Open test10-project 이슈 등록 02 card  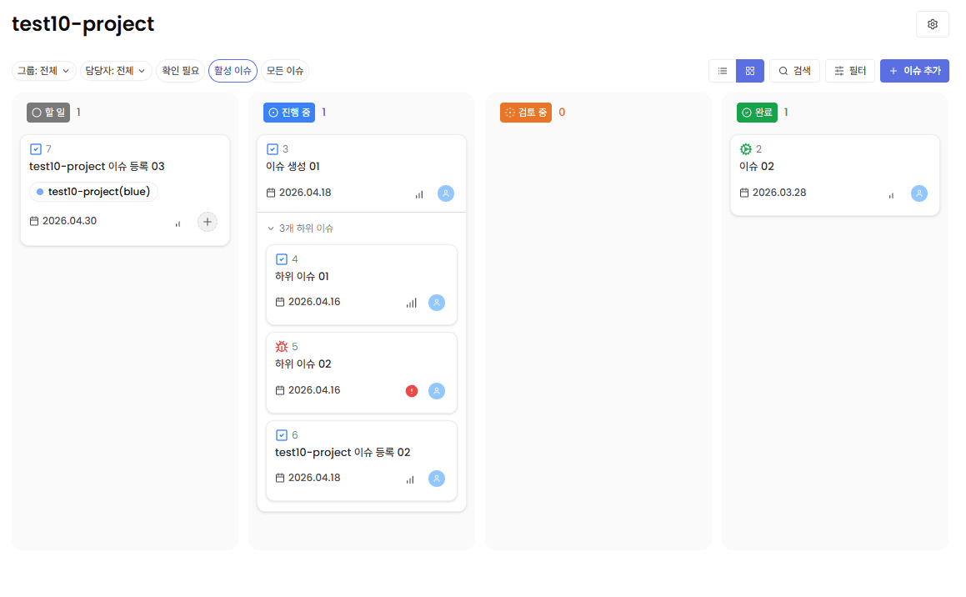(343, 452)
